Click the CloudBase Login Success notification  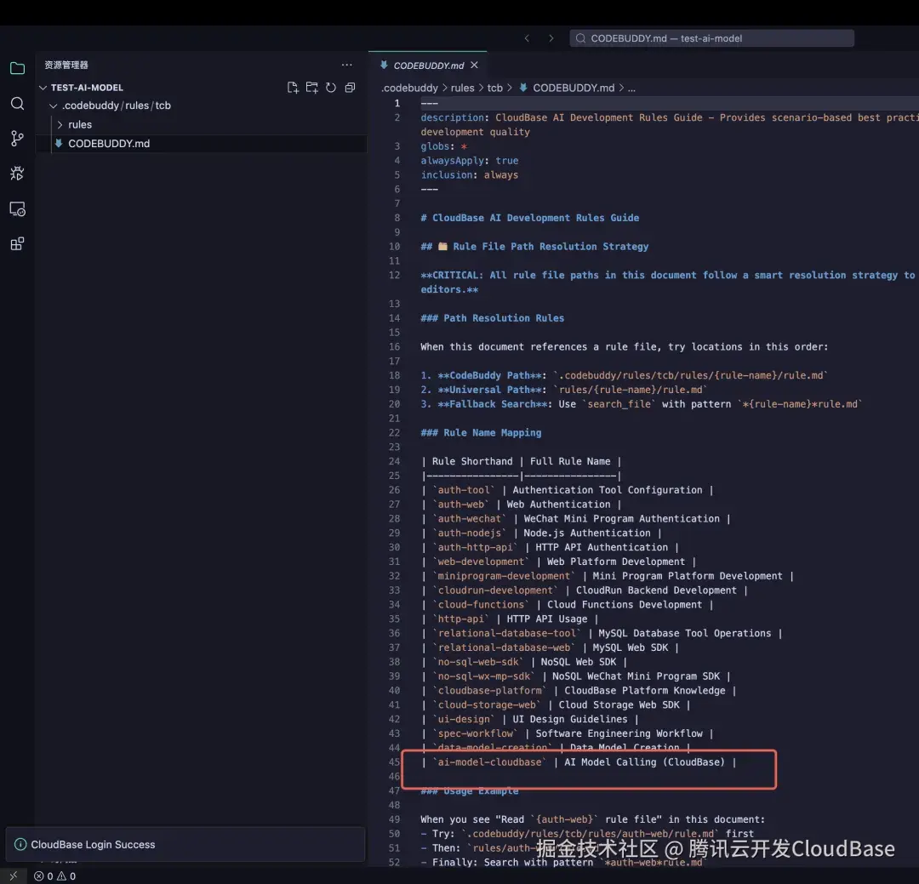[x=186, y=844]
